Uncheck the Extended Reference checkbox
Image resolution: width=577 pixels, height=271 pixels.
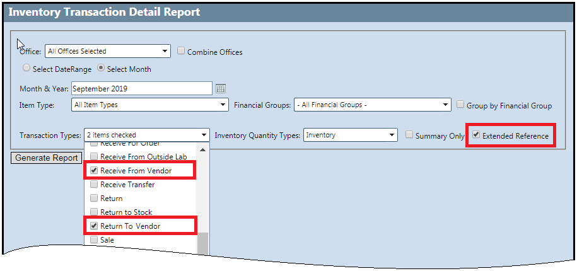pyautogui.click(x=476, y=135)
